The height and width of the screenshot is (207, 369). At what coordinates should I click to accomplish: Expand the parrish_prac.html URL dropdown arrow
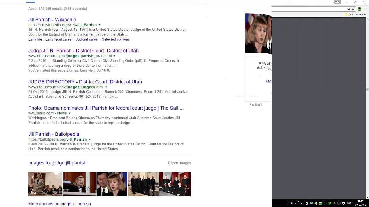point(114,56)
